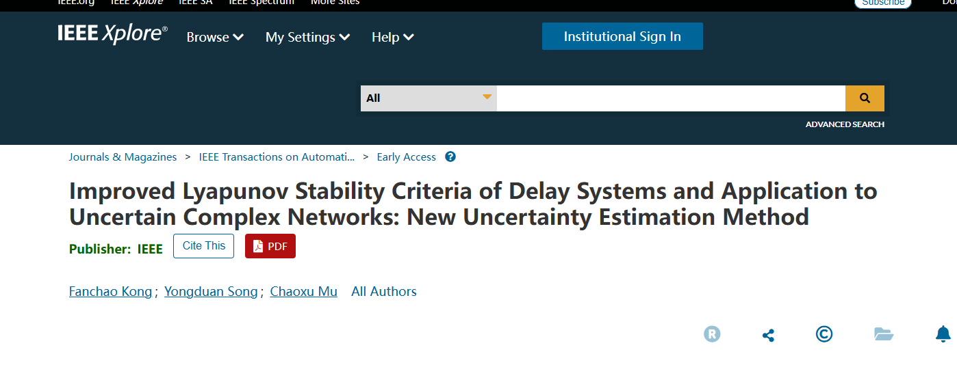Click the IEEE Xplore logo
The width and height of the screenshot is (957, 367).
click(x=113, y=34)
